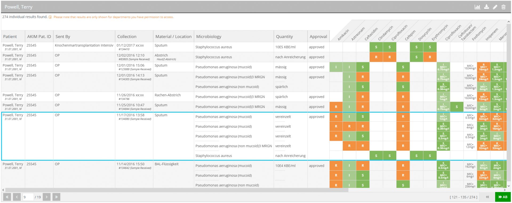Viewport: 512px width, 203px height.
Task: Click the pencil edit icon
Action: (x=495, y=7)
